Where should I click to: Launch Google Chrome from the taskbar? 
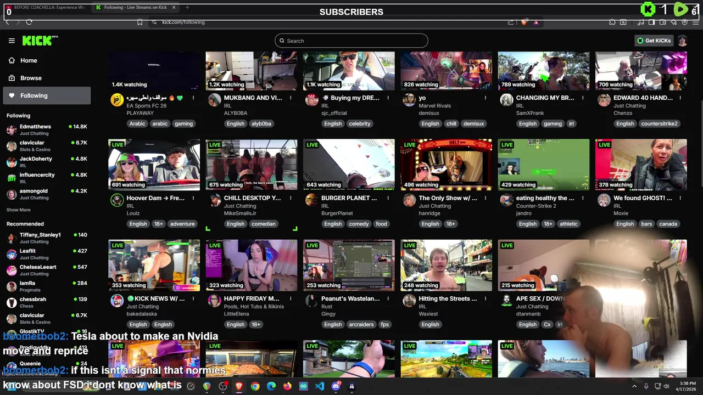255,386
